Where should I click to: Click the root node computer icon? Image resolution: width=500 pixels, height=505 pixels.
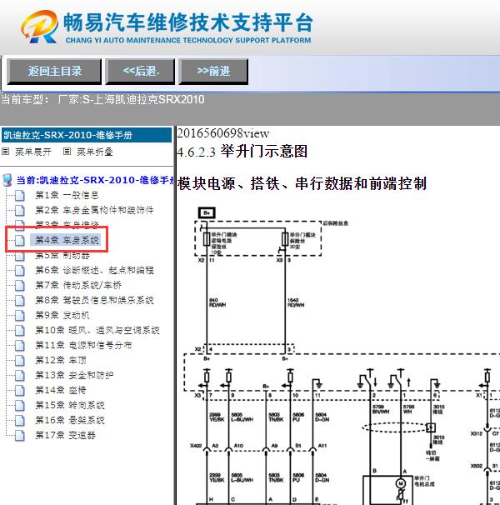[x=7, y=180]
